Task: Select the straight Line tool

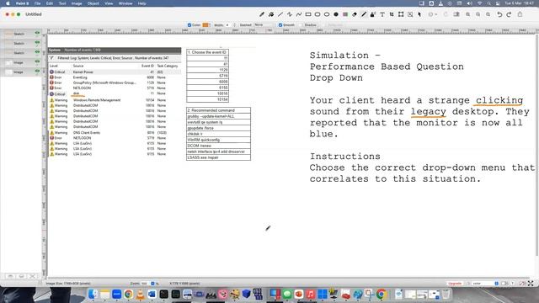Action: [x=280, y=14]
